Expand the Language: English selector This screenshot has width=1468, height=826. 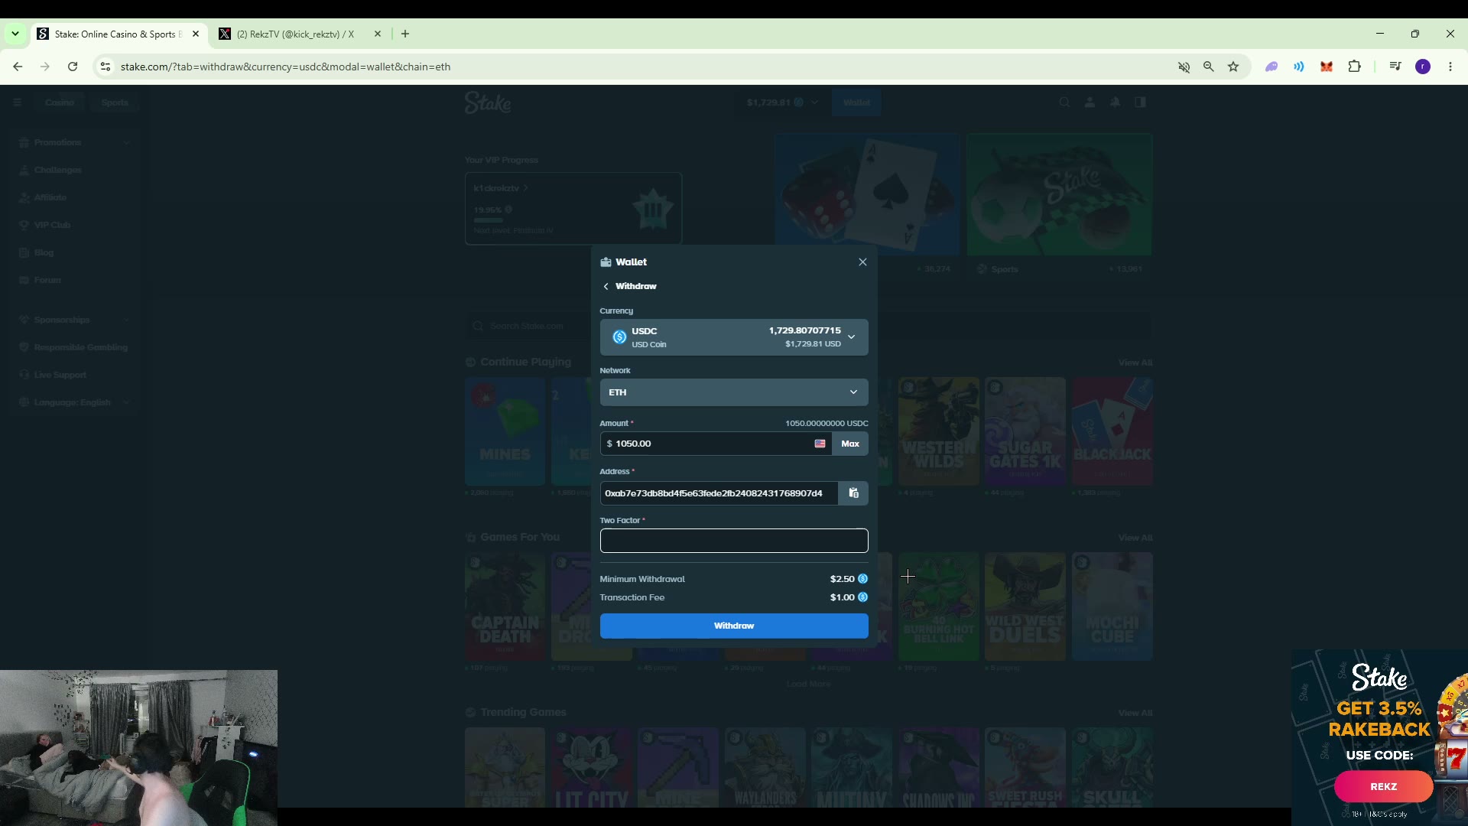tap(74, 402)
